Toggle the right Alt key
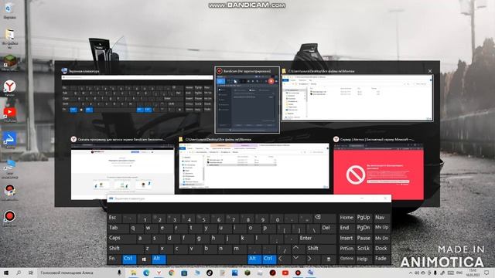495x278 pixels. click(x=254, y=259)
